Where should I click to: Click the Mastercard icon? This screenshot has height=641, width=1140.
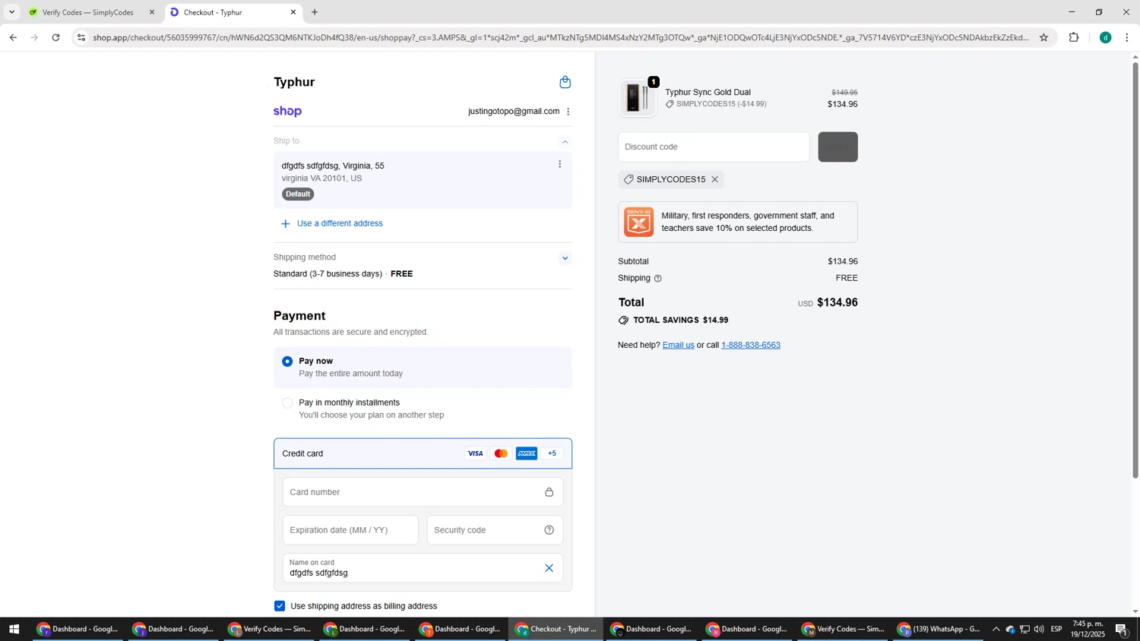coord(501,453)
